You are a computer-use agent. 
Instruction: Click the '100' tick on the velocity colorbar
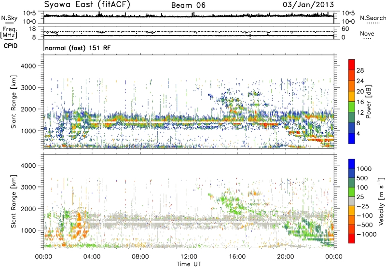362,187
